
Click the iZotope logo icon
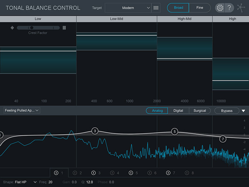coord(241,8)
